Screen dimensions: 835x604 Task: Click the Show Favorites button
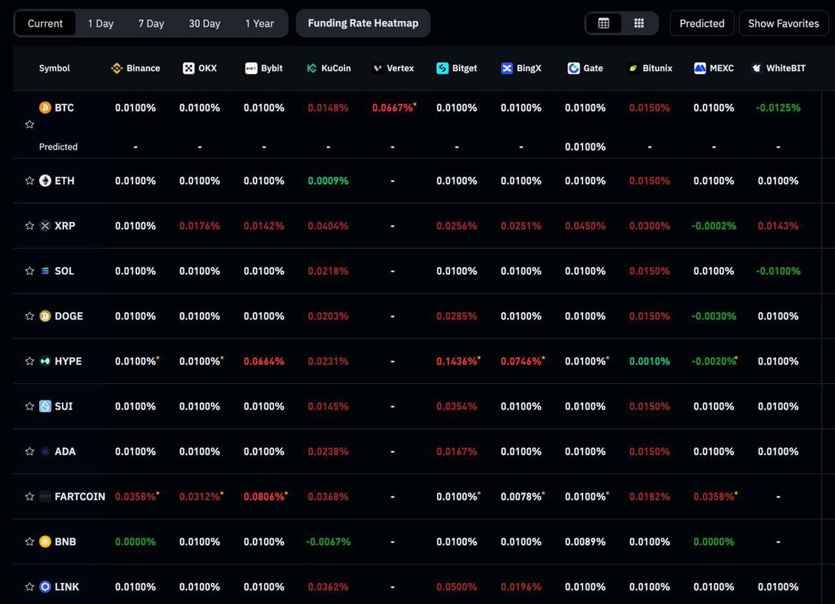[x=784, y=23]
